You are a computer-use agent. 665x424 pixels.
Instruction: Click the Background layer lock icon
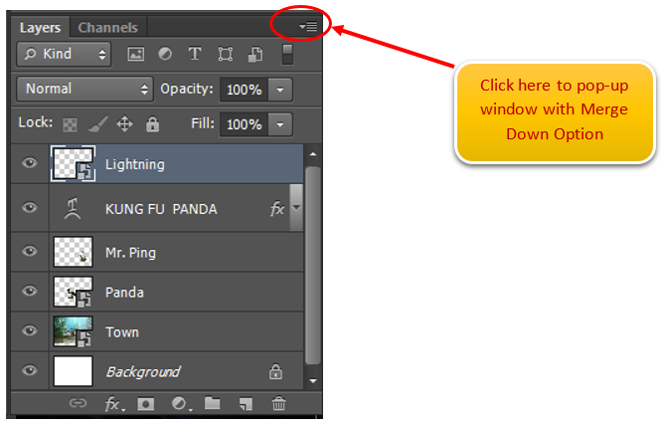[275, 371]
